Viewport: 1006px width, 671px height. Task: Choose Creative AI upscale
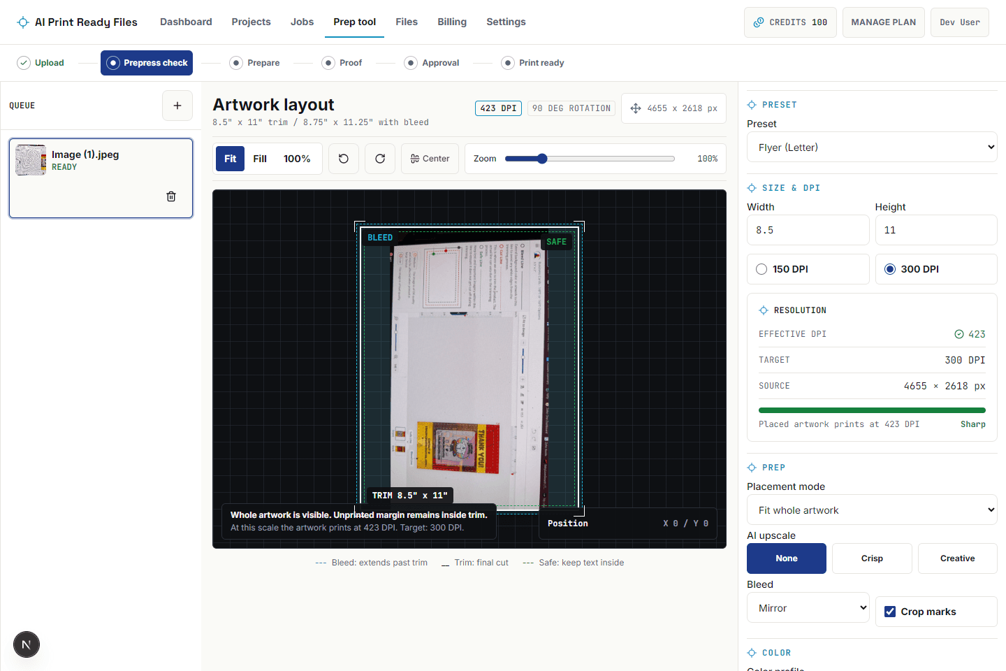tap(957, 558)
